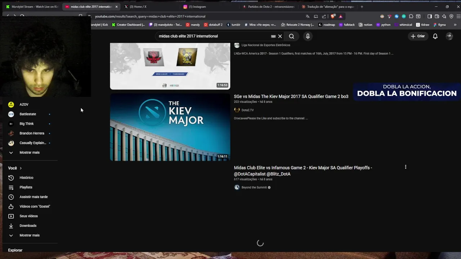Open the Brave Shields lion icon
Viewport: 461px width, 259px height.
click(333, 16)
